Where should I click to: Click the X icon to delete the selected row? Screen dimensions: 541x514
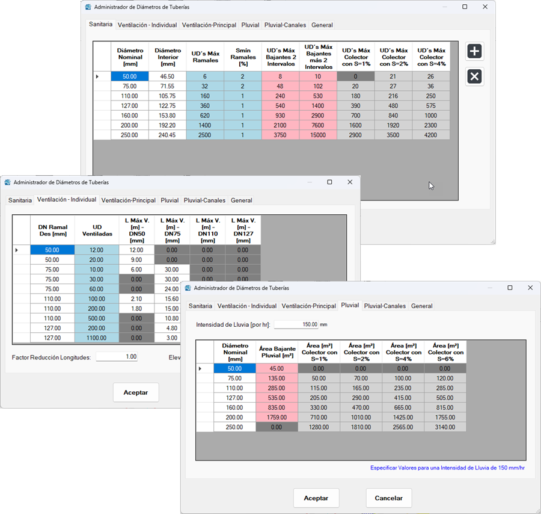(x=474, y=76)
